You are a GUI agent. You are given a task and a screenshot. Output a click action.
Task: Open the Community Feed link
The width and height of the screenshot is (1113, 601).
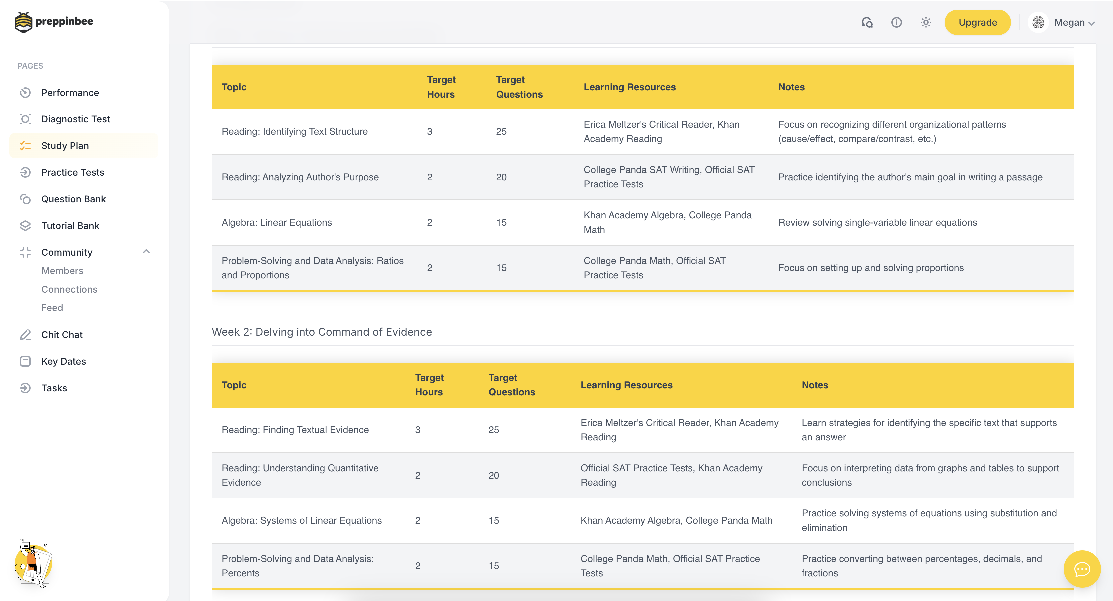point(52,307)
